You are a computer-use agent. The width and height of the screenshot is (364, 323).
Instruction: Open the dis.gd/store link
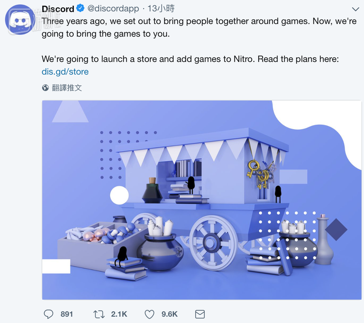tap(65, 72)
